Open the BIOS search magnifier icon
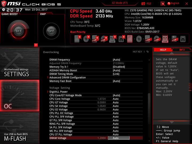The width and height of the screenshot is (192, 144). pos(163,4)
